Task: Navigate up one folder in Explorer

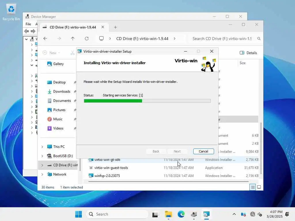Action: [73, 39]
